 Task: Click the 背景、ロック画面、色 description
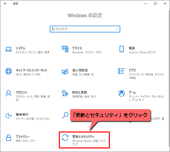[83, 75]
